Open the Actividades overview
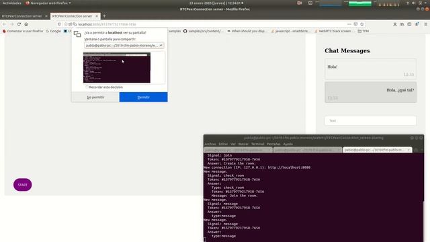Viewport: 430px width, 242px height. point(12,3)
